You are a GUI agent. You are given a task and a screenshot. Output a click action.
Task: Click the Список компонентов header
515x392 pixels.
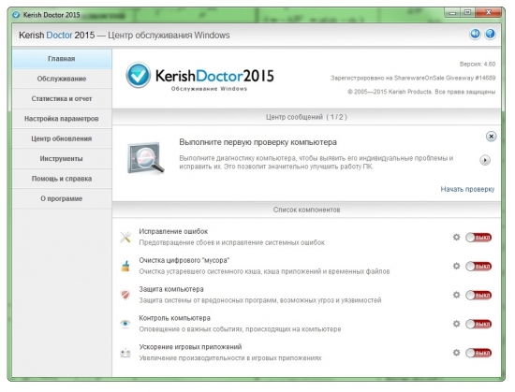306,210
